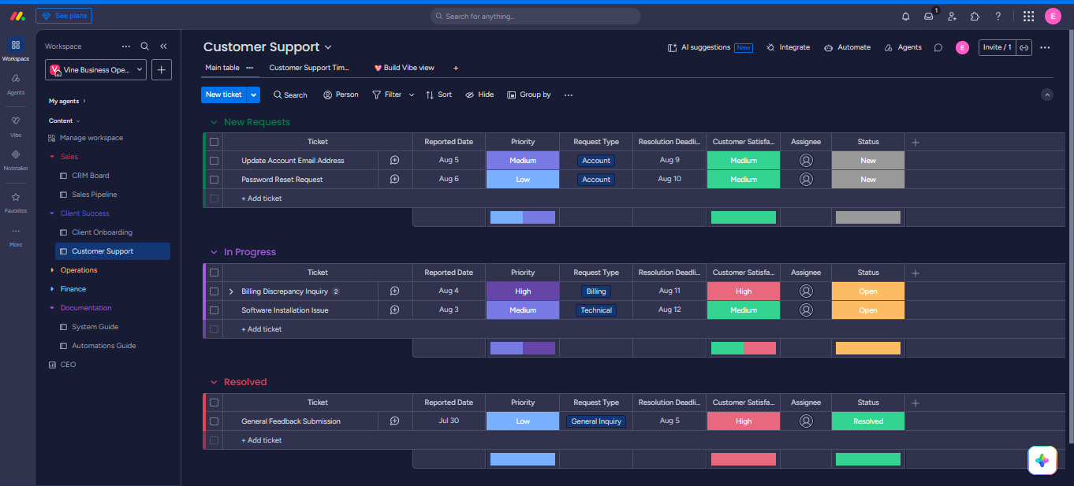The image size is (1074, 486).
Task: Check the General Feedback Submission row
Action: pos(214,421)
